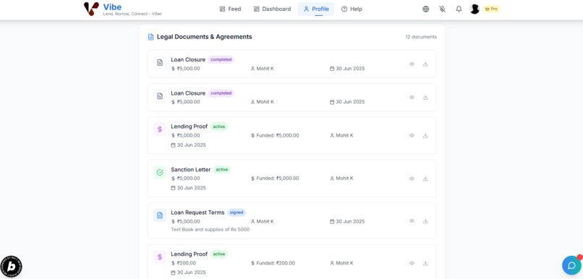Download the Lending Proof ₹5,000.00 document
Viewport: 583px width, 279px height.
click(425, 135)
